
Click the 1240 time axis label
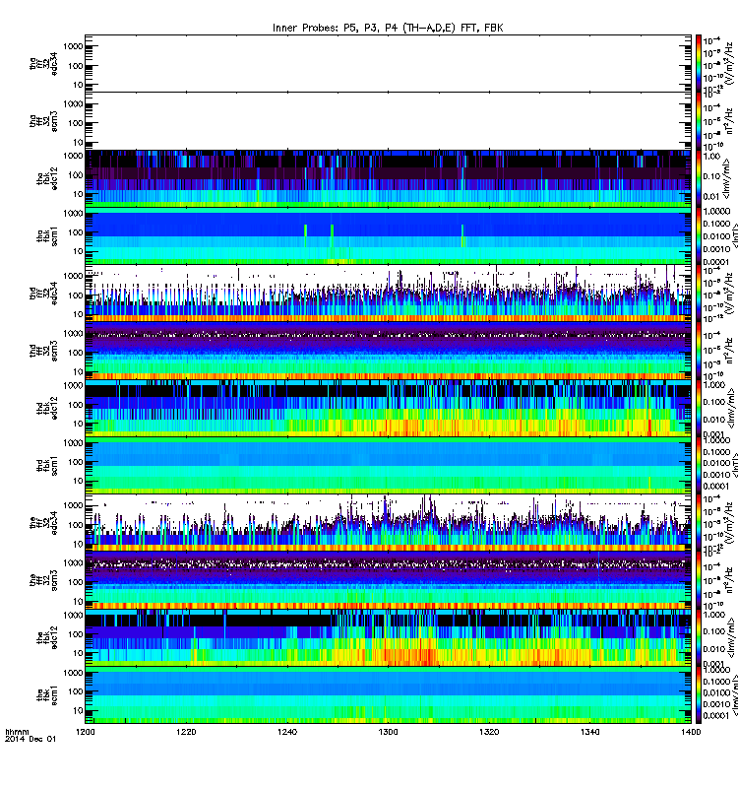coord(287,732)
